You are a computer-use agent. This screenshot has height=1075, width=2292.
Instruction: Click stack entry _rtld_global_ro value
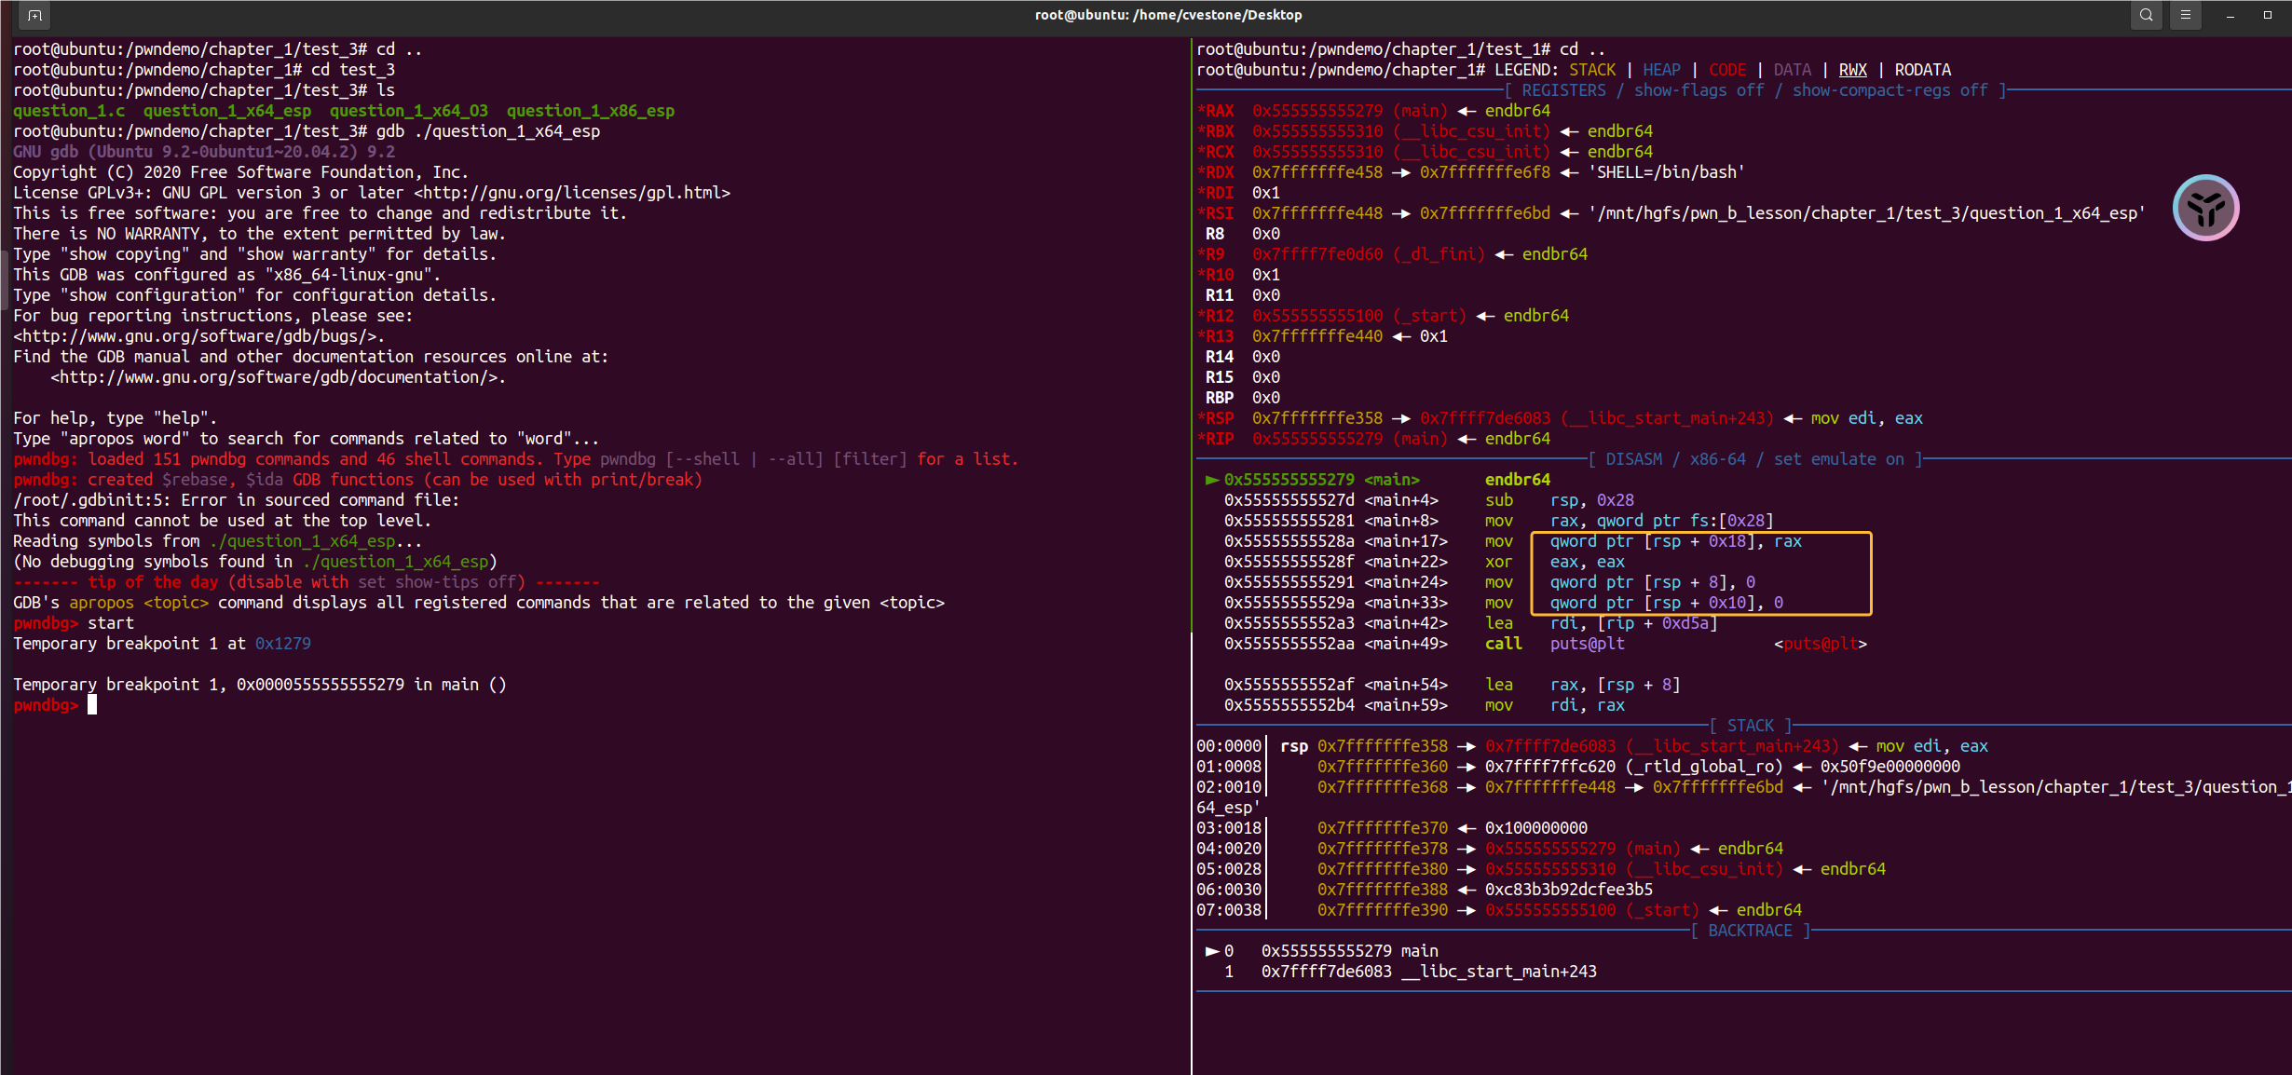1634,767
